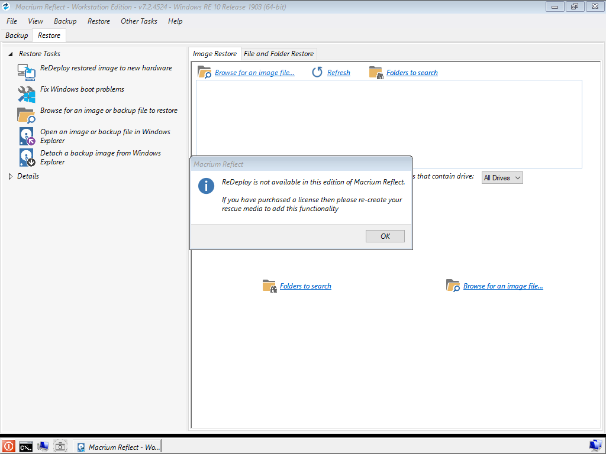Select Open an image or backup file in Windows Explorer
The height and width of the screenshot is (454, 606).
point(105,137)
